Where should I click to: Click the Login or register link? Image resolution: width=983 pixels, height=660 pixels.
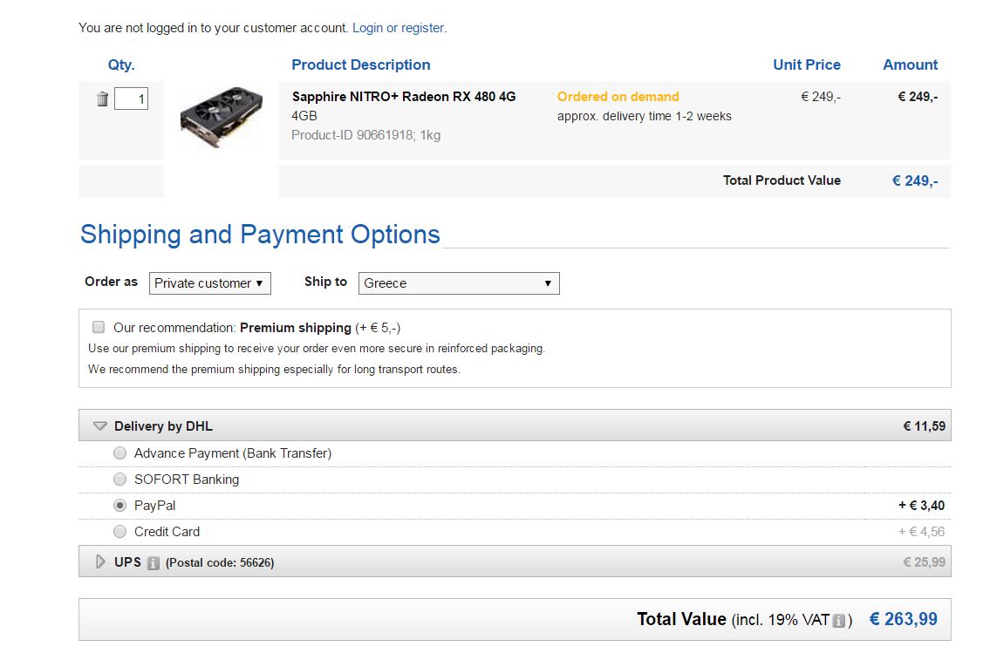pos(398,28)
